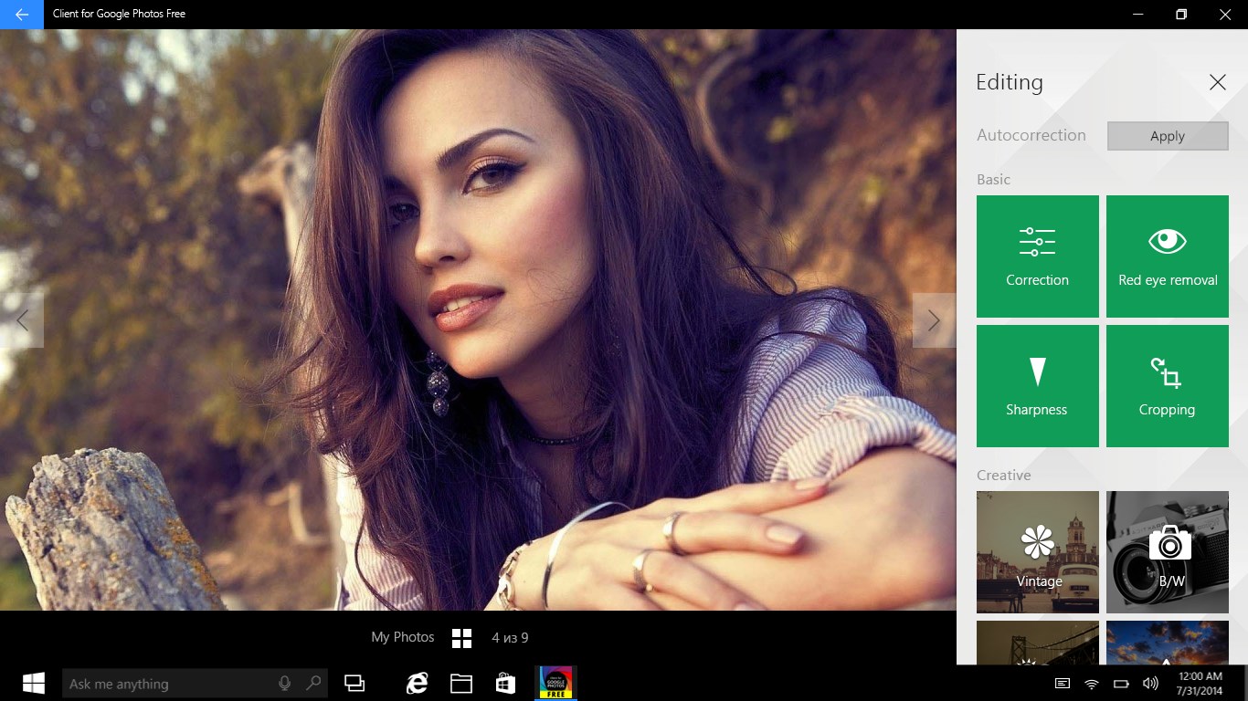Close the Editing panel
This screenshot has width=1248, height=701.
[1218, 82]
